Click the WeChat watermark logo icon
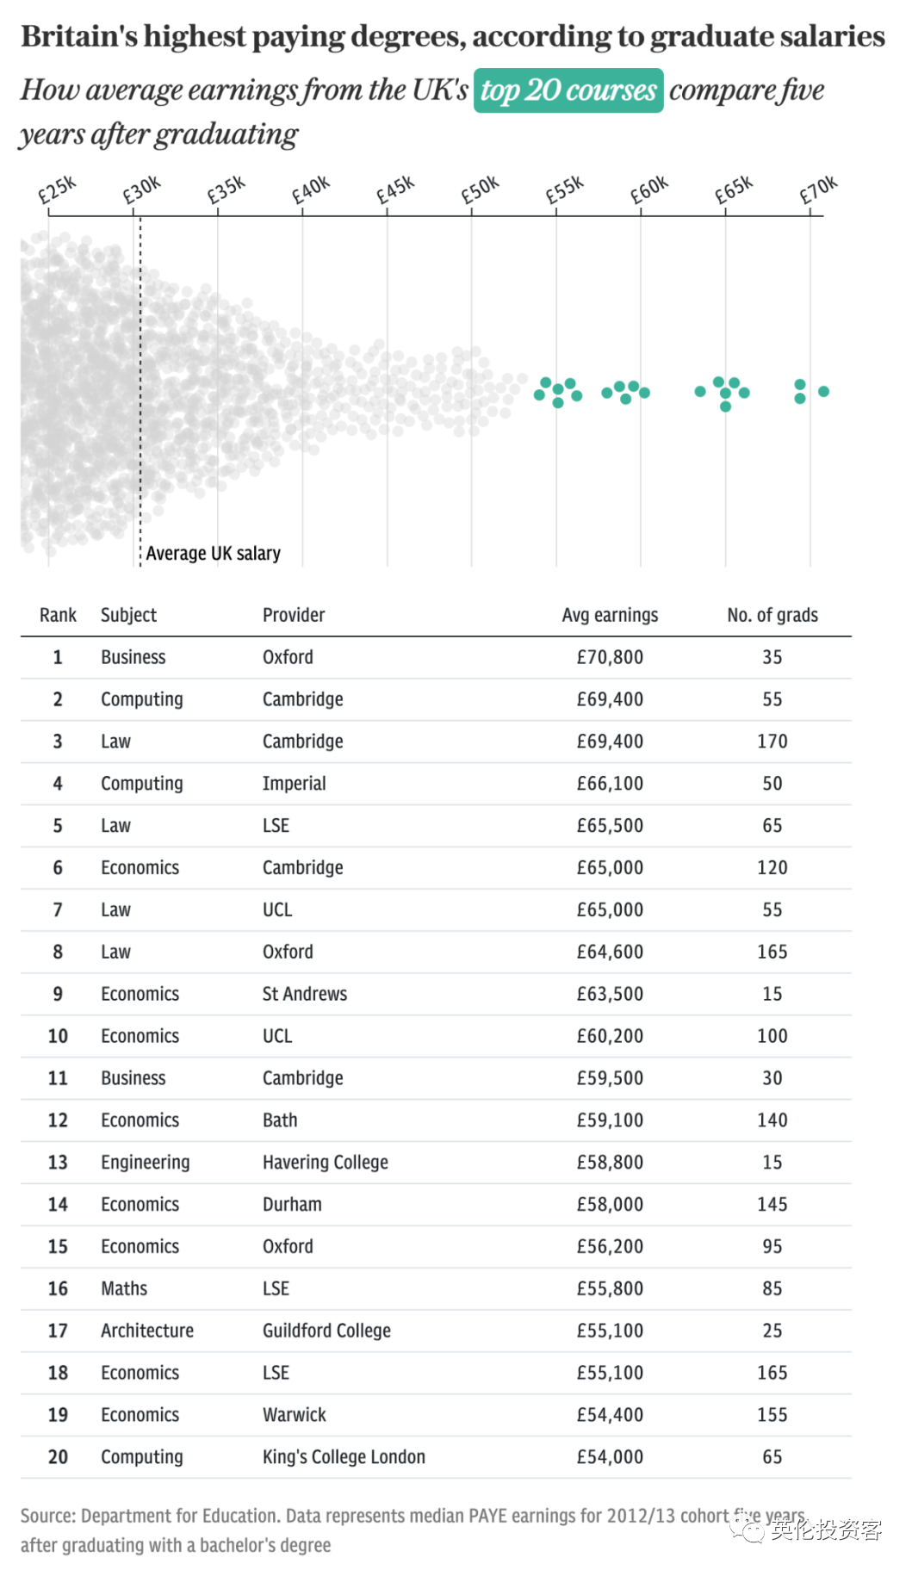Screen dimensions: 912x1570 point(747,1529)
